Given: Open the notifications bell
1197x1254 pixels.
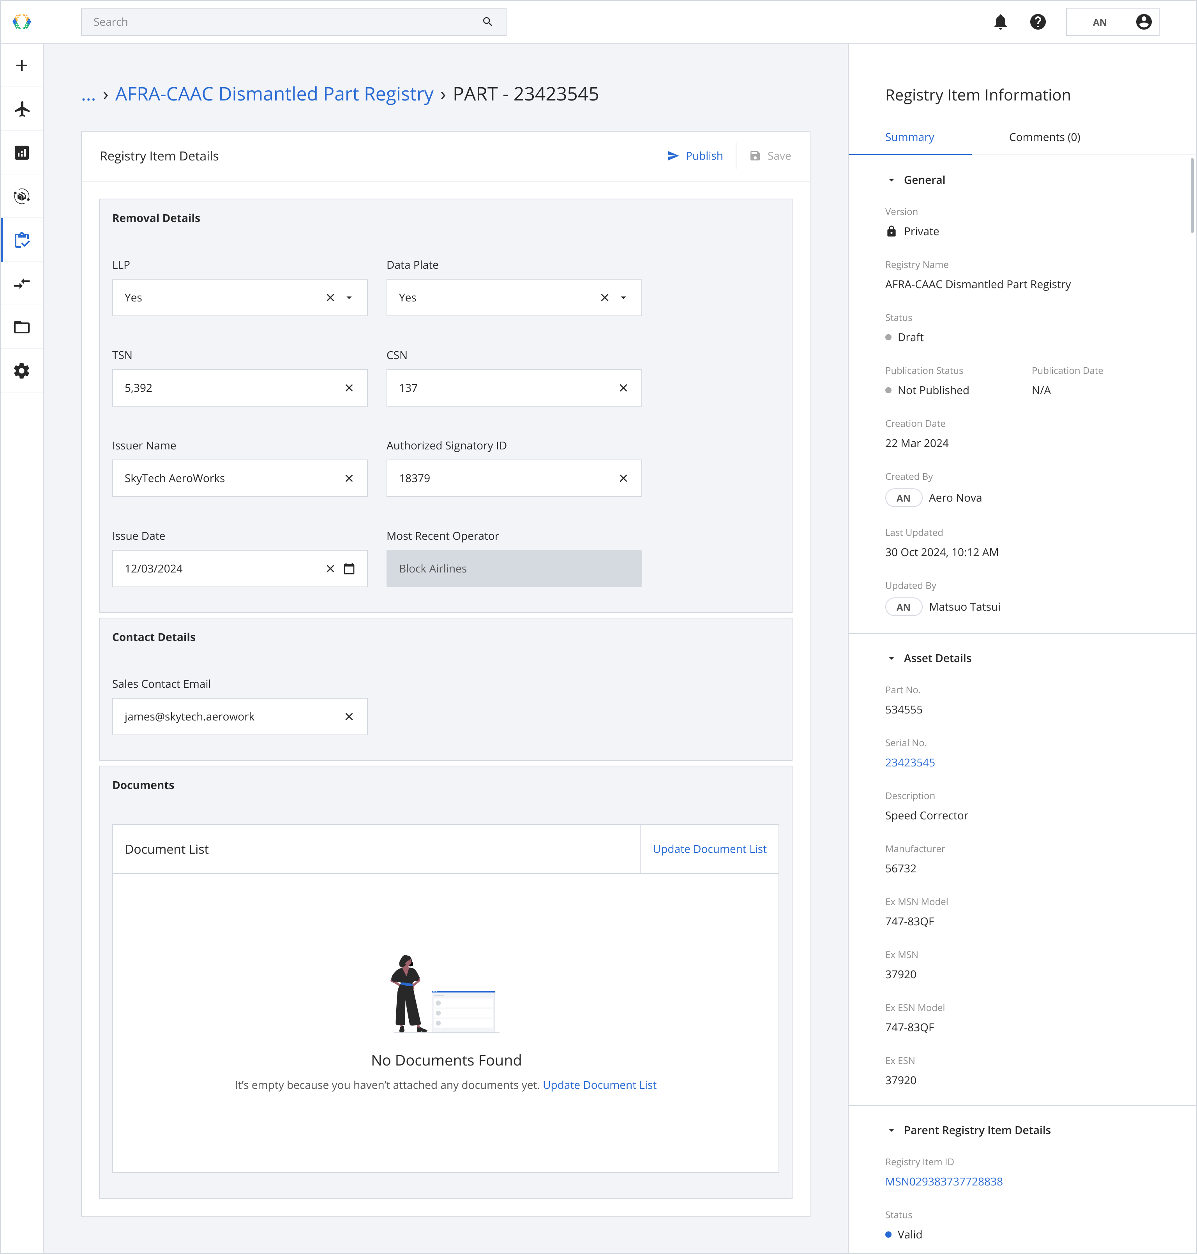Looking at the screenshot, I should [x=1000, y=22].
